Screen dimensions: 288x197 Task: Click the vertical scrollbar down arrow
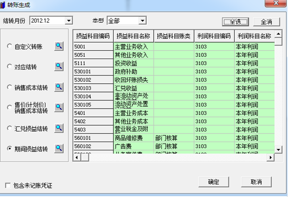278,149
